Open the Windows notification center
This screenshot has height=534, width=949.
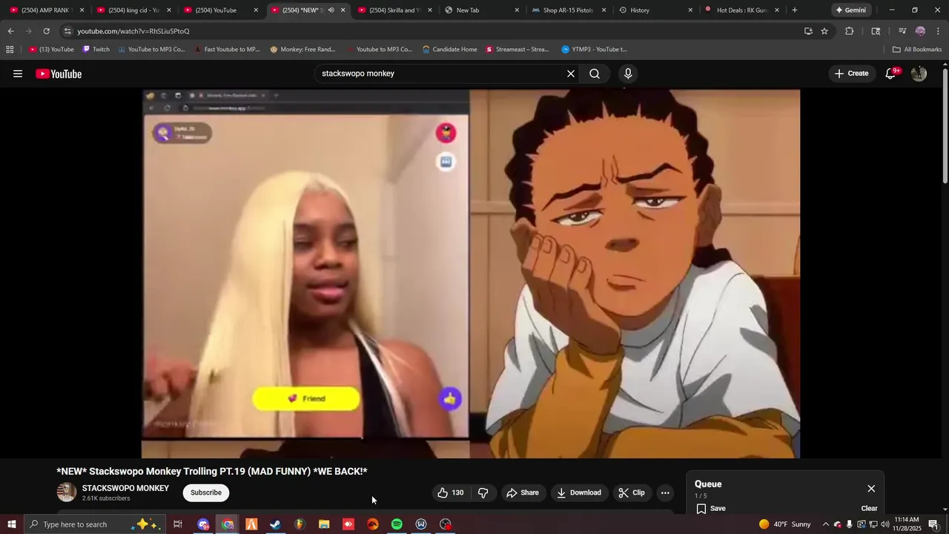coord(933,524)
